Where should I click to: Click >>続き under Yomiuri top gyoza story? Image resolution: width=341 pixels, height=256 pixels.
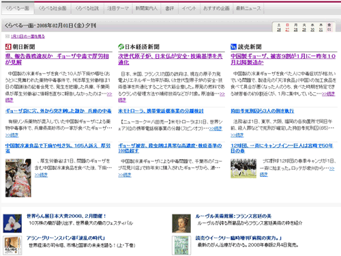[329, 94]
